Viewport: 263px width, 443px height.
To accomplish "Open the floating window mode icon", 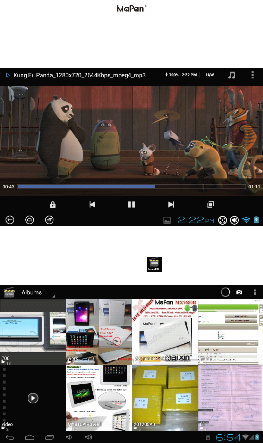I will (x=210, y=205).
